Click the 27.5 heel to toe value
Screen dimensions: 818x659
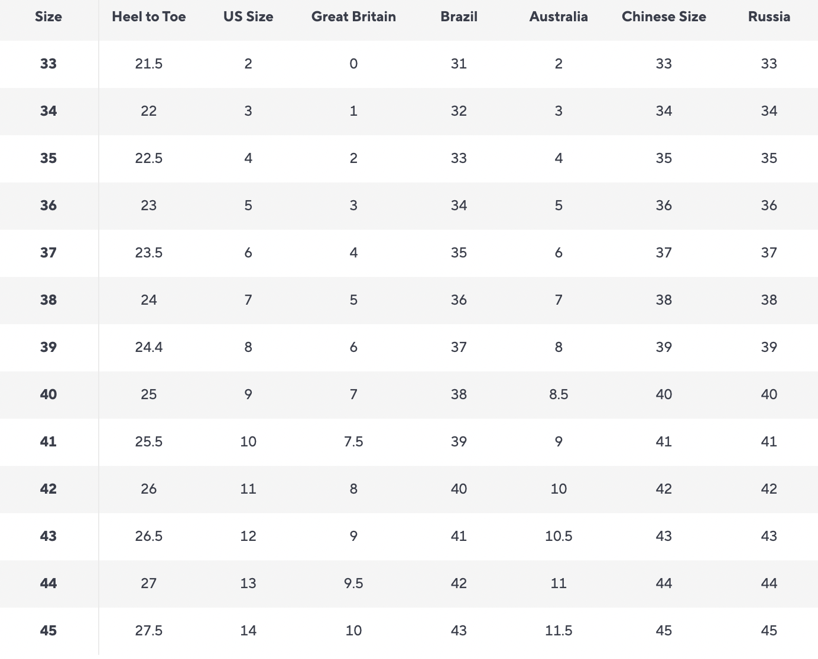point(149,631)
